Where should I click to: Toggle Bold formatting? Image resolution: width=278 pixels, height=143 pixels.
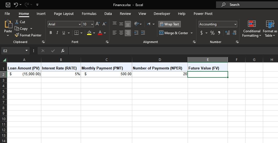(x=51, y=33)
